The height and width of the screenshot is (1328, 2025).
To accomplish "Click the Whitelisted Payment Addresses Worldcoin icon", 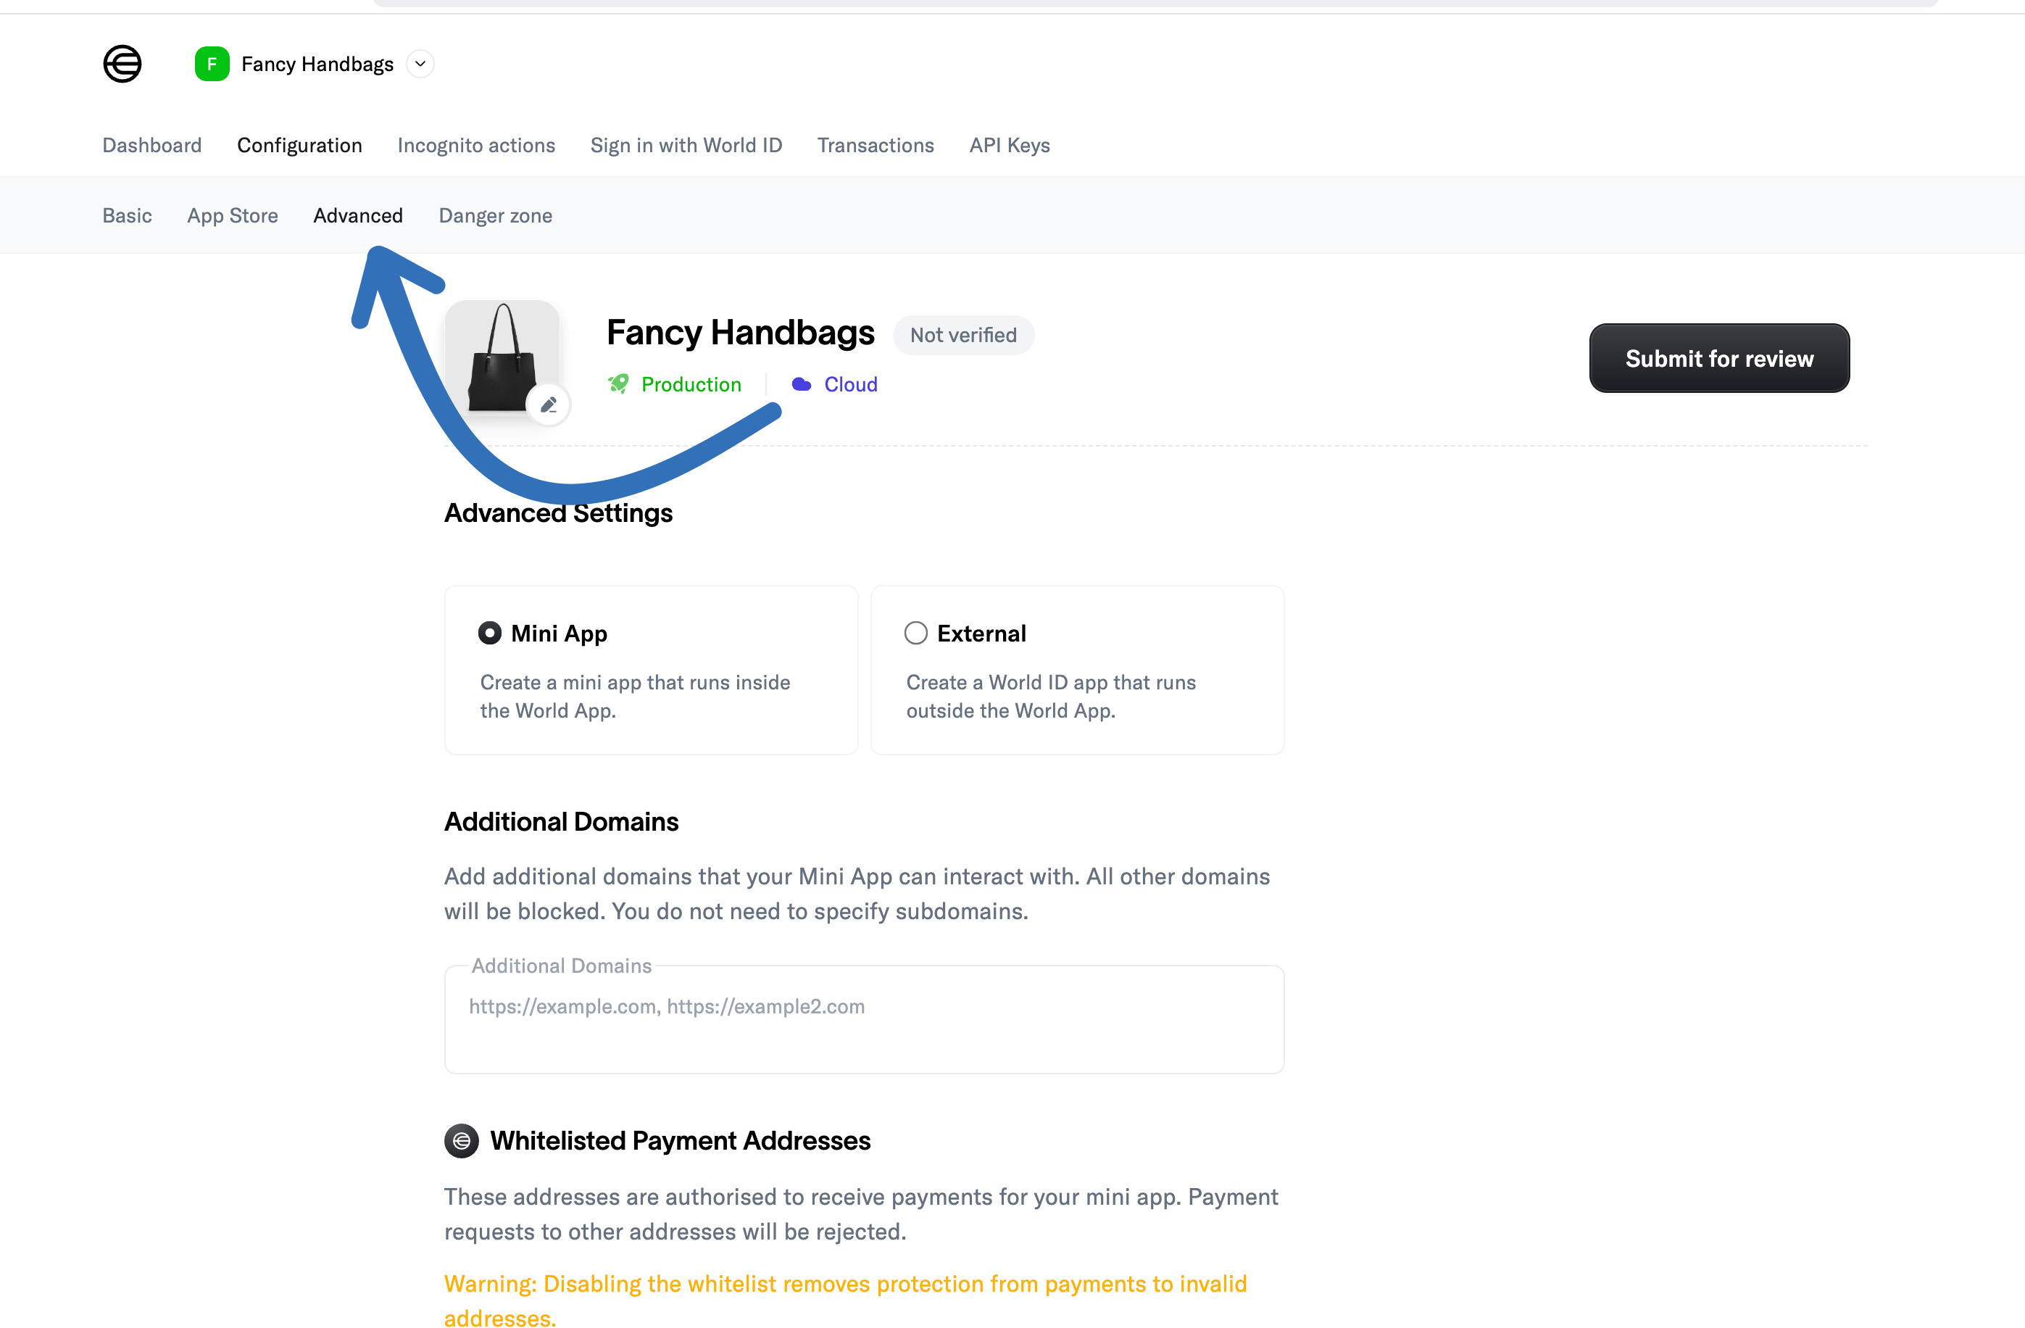I will (x=461, y=1141).
